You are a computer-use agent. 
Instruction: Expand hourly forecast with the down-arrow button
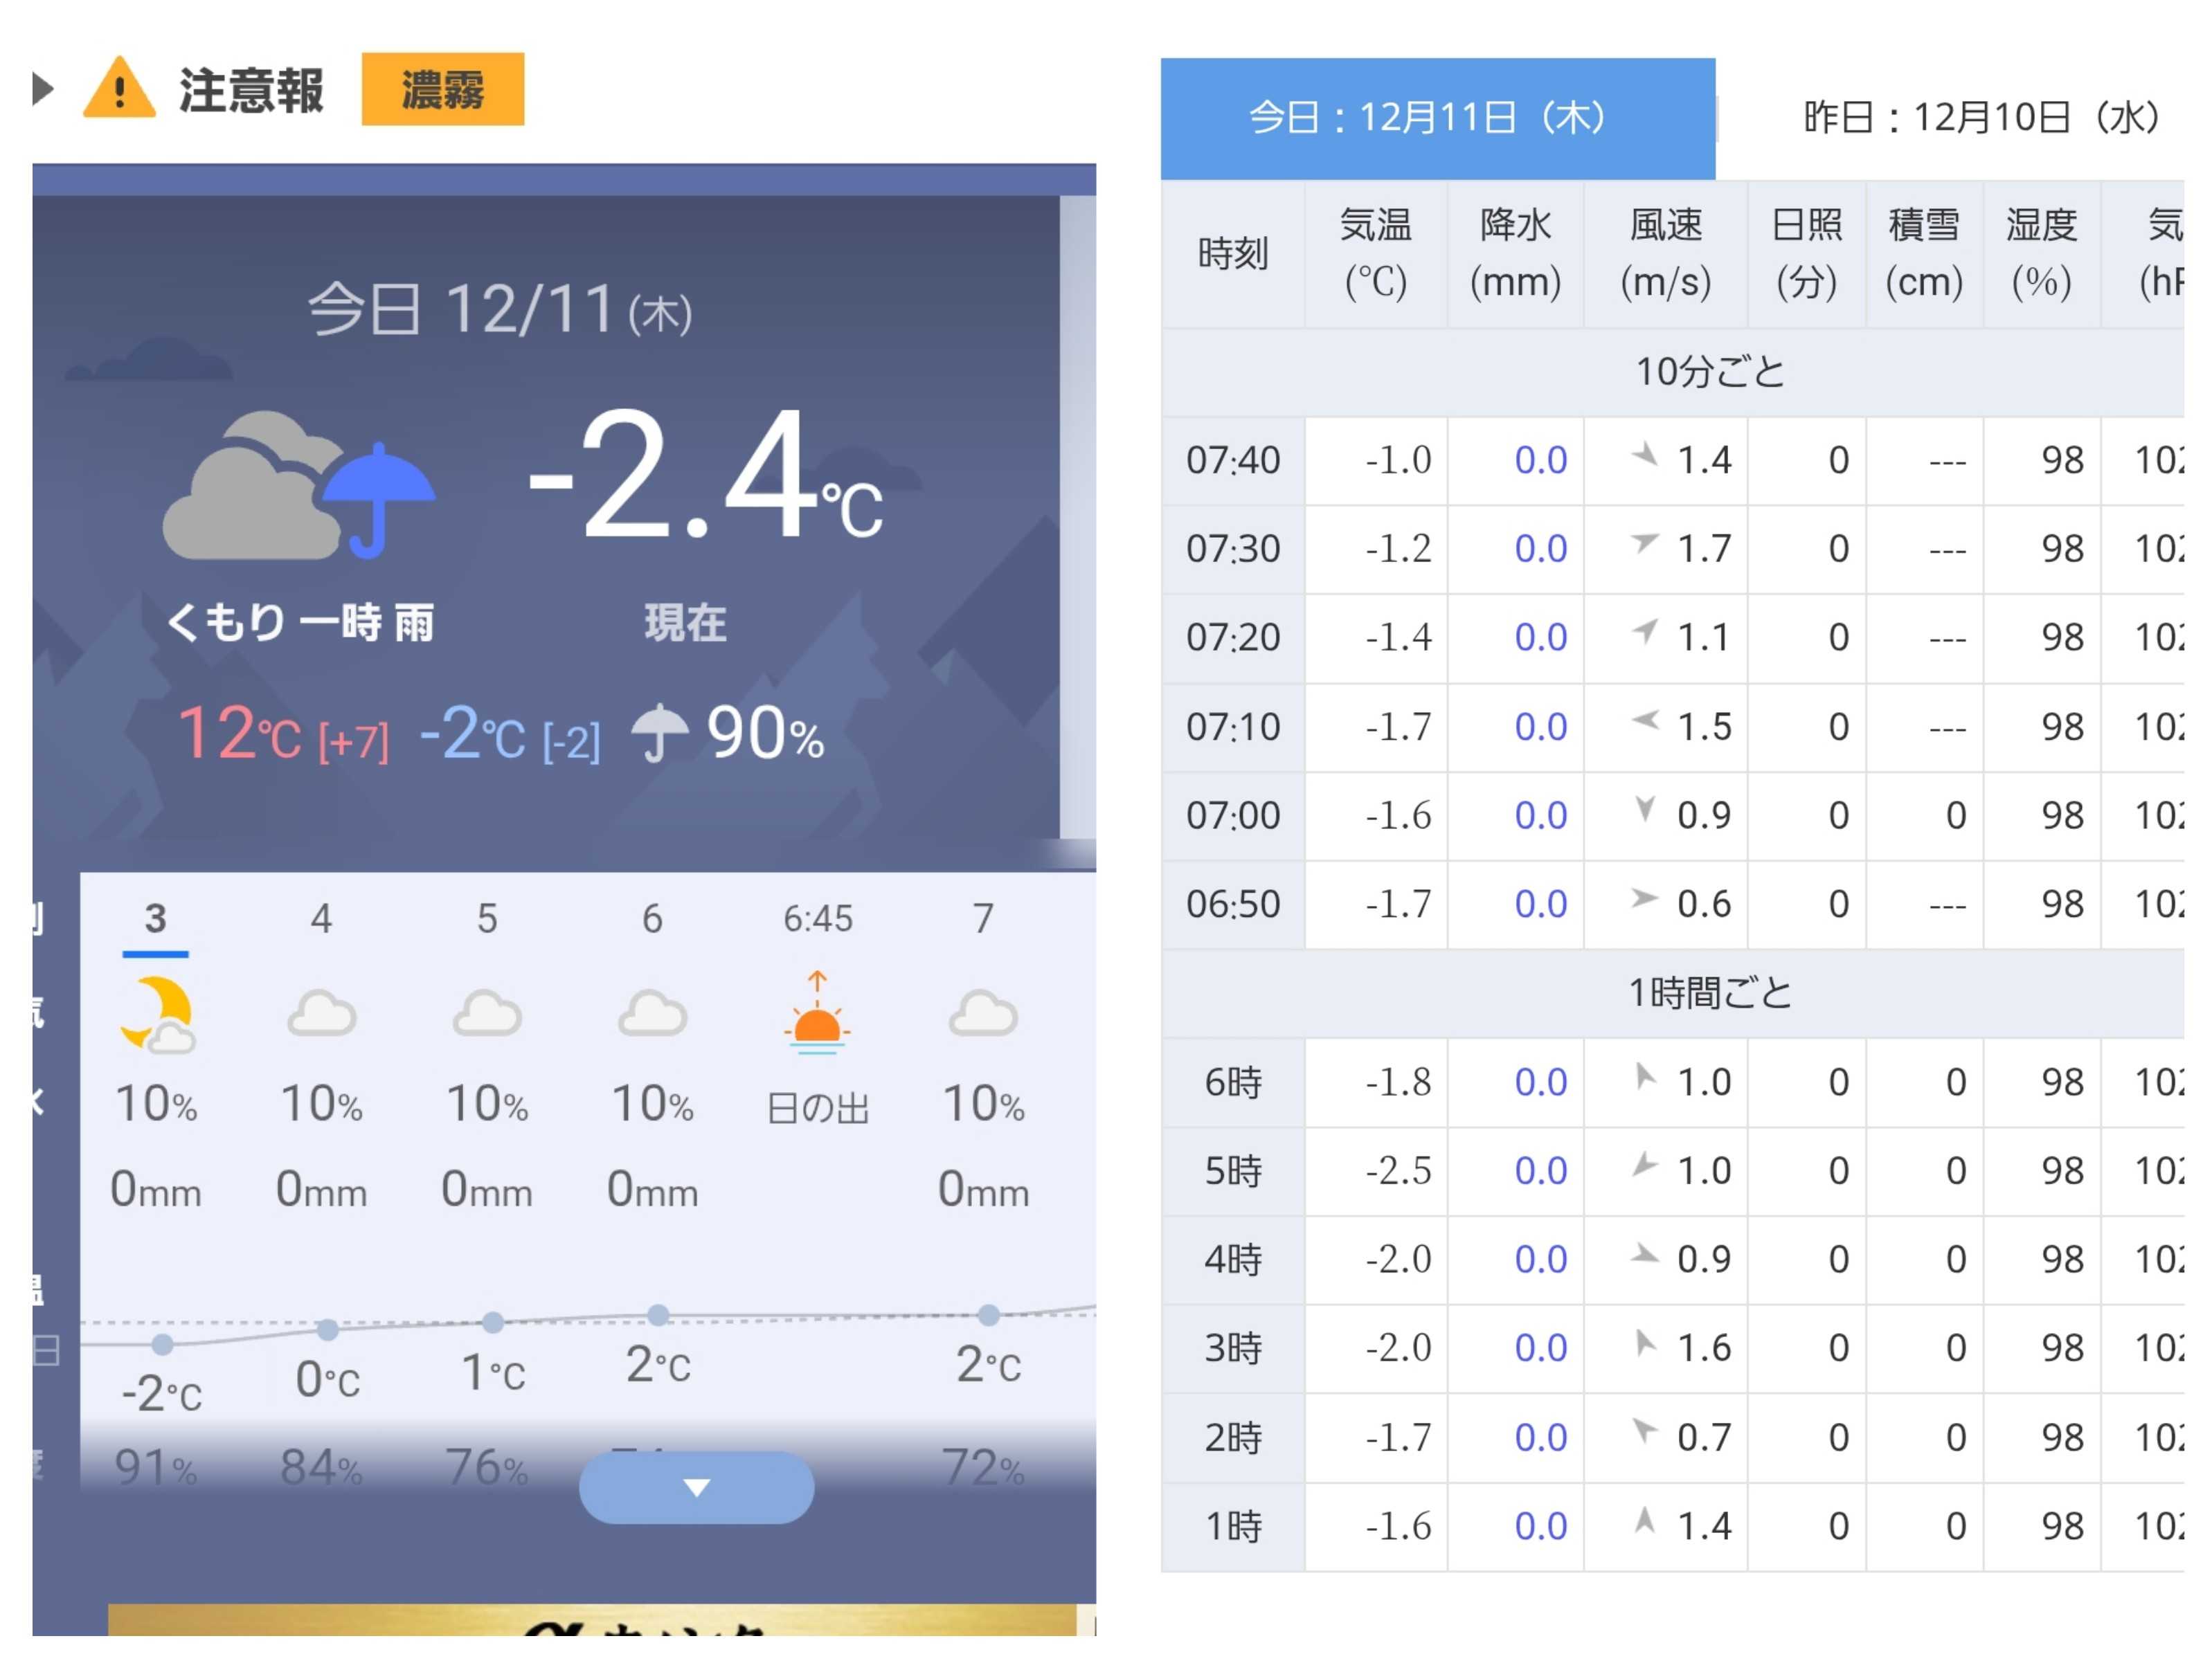696,1487
